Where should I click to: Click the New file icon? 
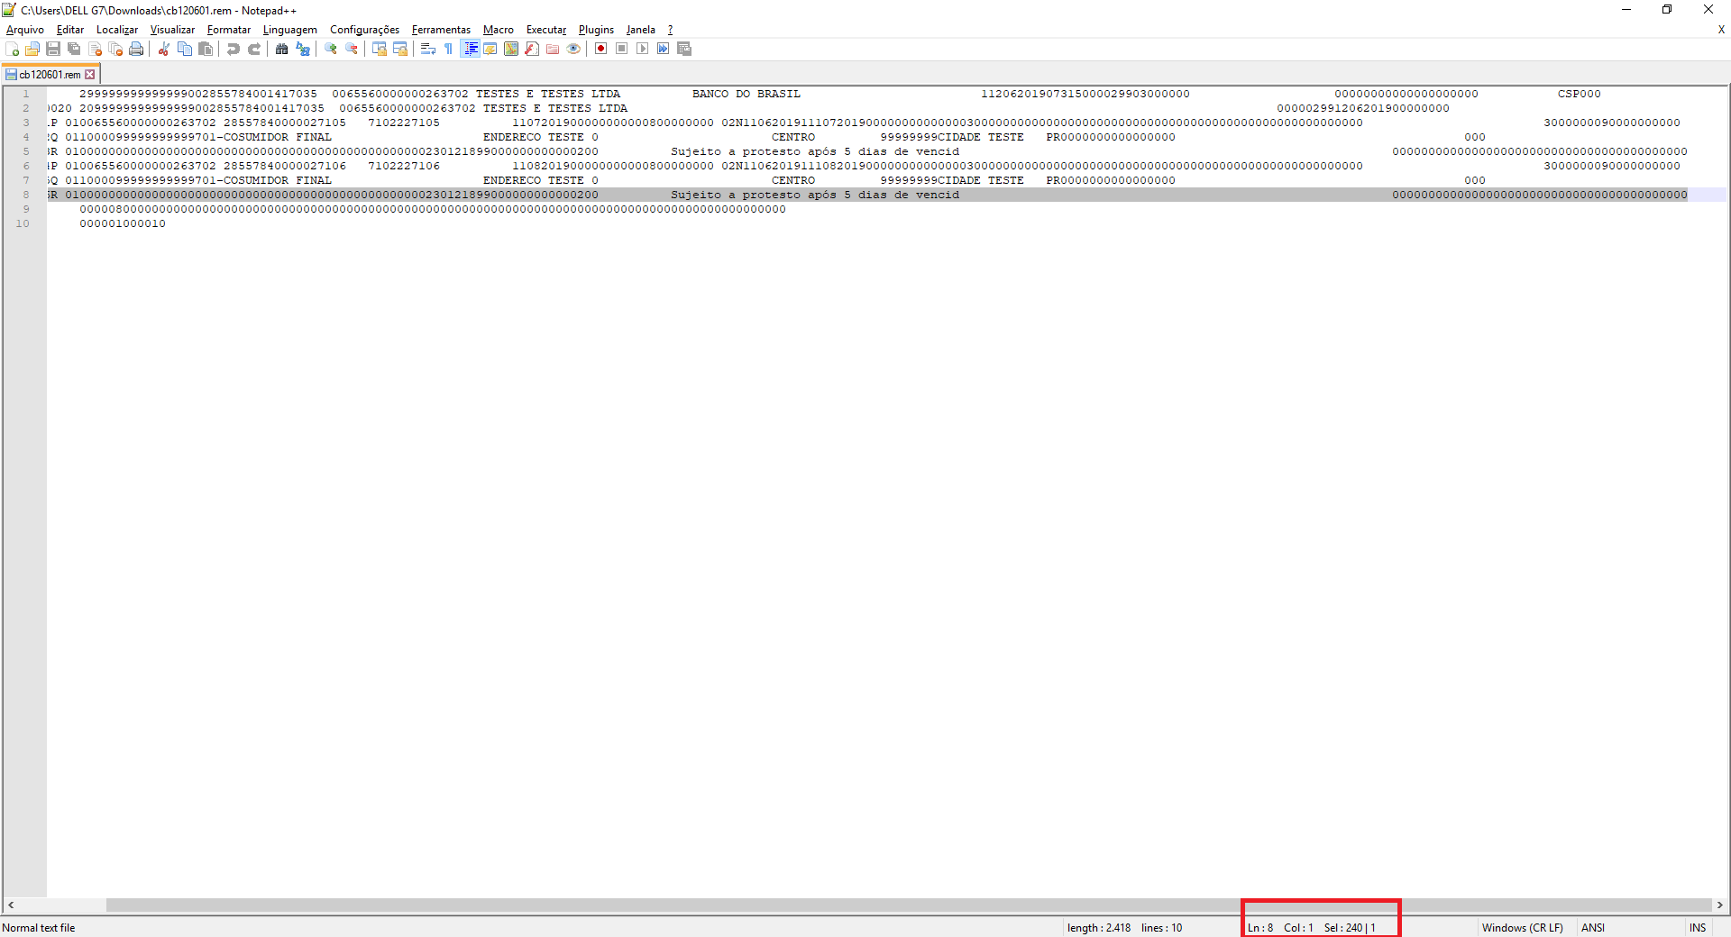[x=12, y=49]
